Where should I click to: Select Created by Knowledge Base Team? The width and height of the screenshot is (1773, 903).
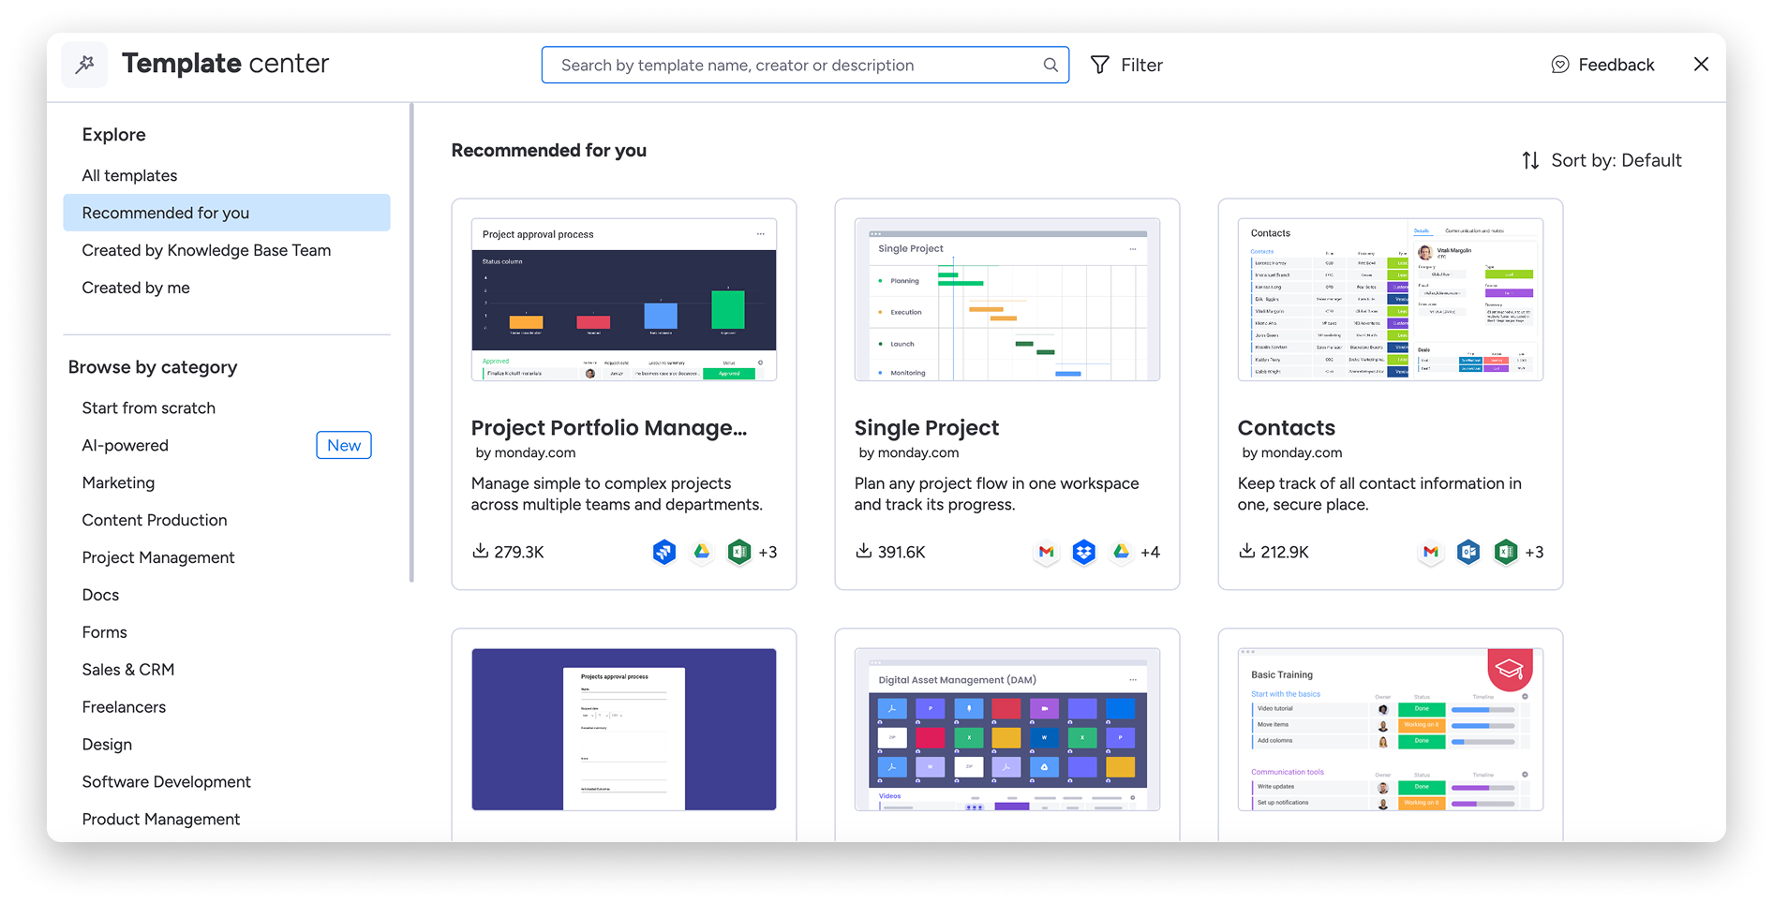click(x=206, y=250)
